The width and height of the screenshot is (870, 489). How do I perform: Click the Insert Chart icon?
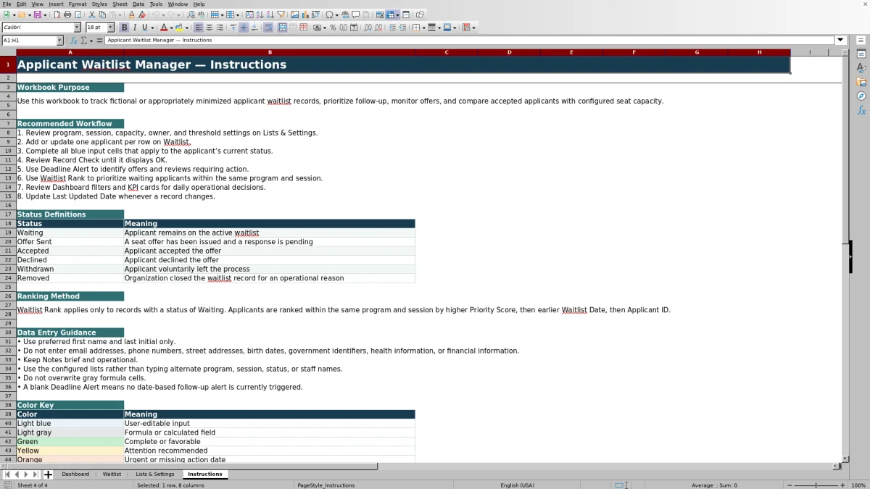304,14
